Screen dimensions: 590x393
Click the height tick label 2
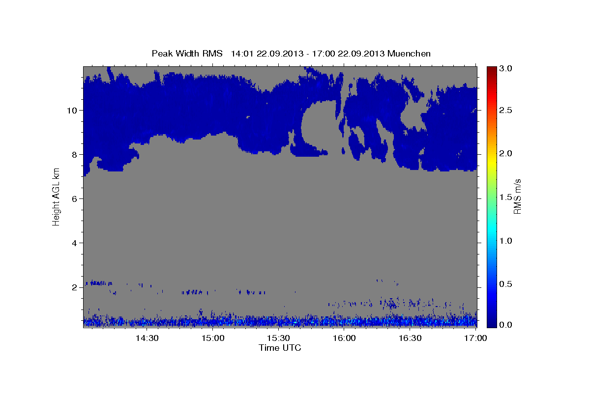pos(75,287)
